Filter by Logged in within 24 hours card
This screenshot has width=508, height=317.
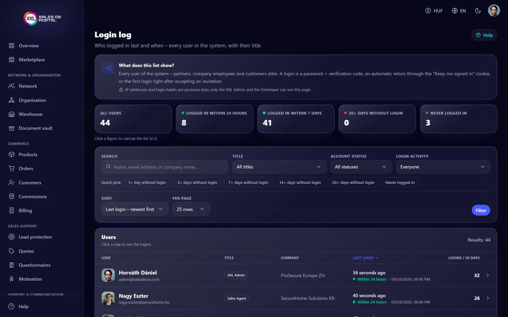pyautogui.click(x=215, y=119)
